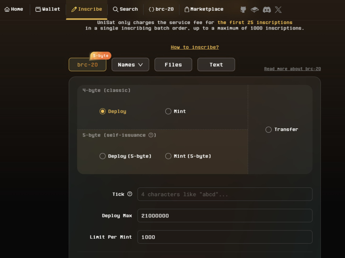Image resolution: width=345 pixels, height=258 pixels.
Task: Select Deploy (5-byte) option
Action: [x=102, y=156]
